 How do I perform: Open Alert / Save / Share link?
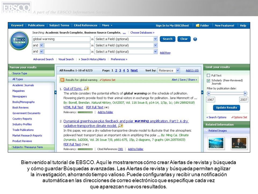click(x=184, y=80)
